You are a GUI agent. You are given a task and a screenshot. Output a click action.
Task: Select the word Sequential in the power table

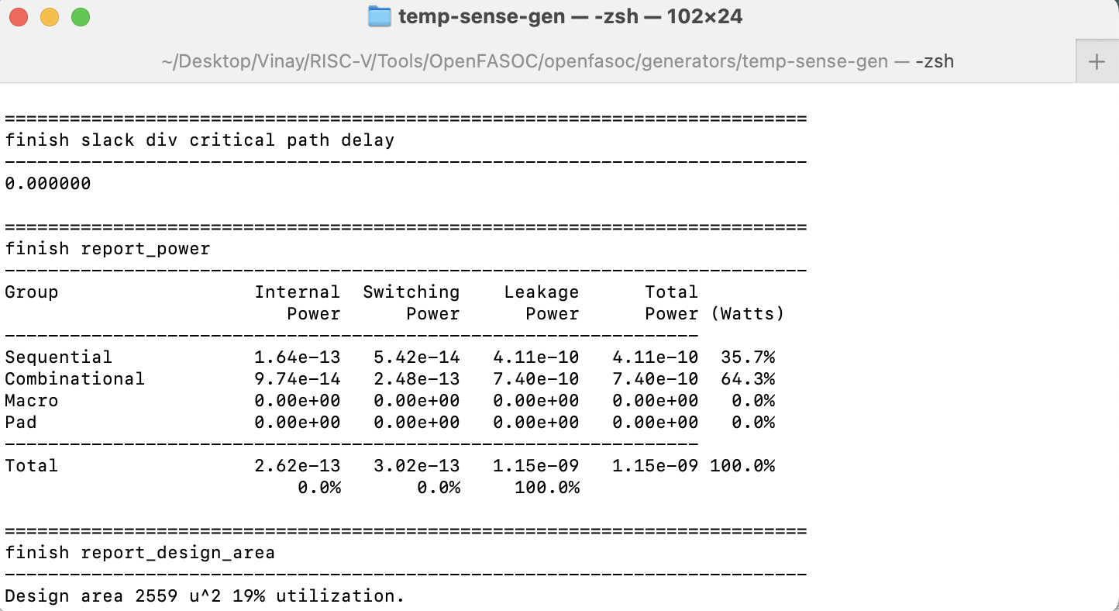point(58,357)
